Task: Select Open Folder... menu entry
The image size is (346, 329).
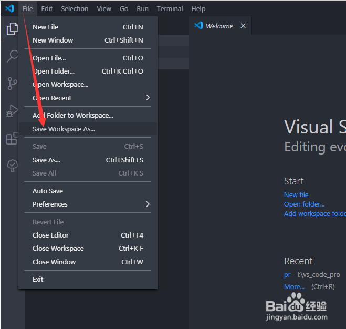Action: pyautogui.click(x=88, y=71)
